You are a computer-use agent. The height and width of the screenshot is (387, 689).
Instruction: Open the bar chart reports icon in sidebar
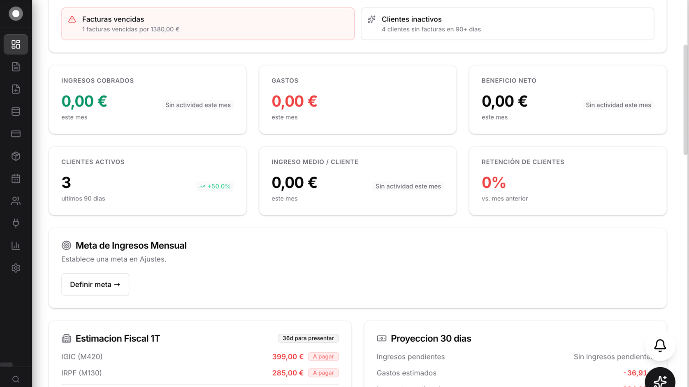coord(16,246)
